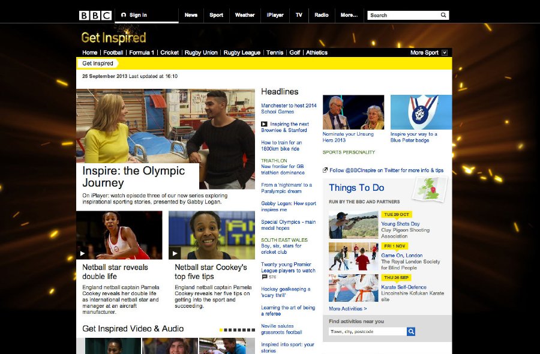This screenshot has height=354, width=540.
Task: Click Follow @BBCInspire on Twitter link
Action: point(386,170)
